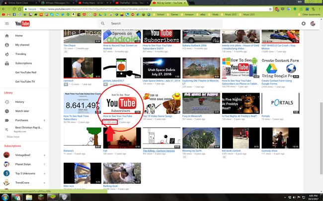
Task: Open Top 10 Video Game Songs title
Action: tap(158, 116)
